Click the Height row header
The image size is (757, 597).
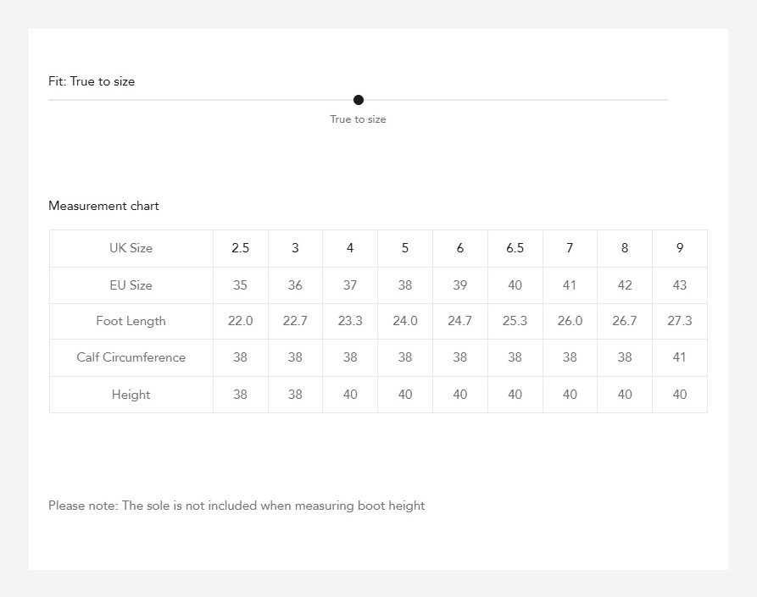point(131,395)
